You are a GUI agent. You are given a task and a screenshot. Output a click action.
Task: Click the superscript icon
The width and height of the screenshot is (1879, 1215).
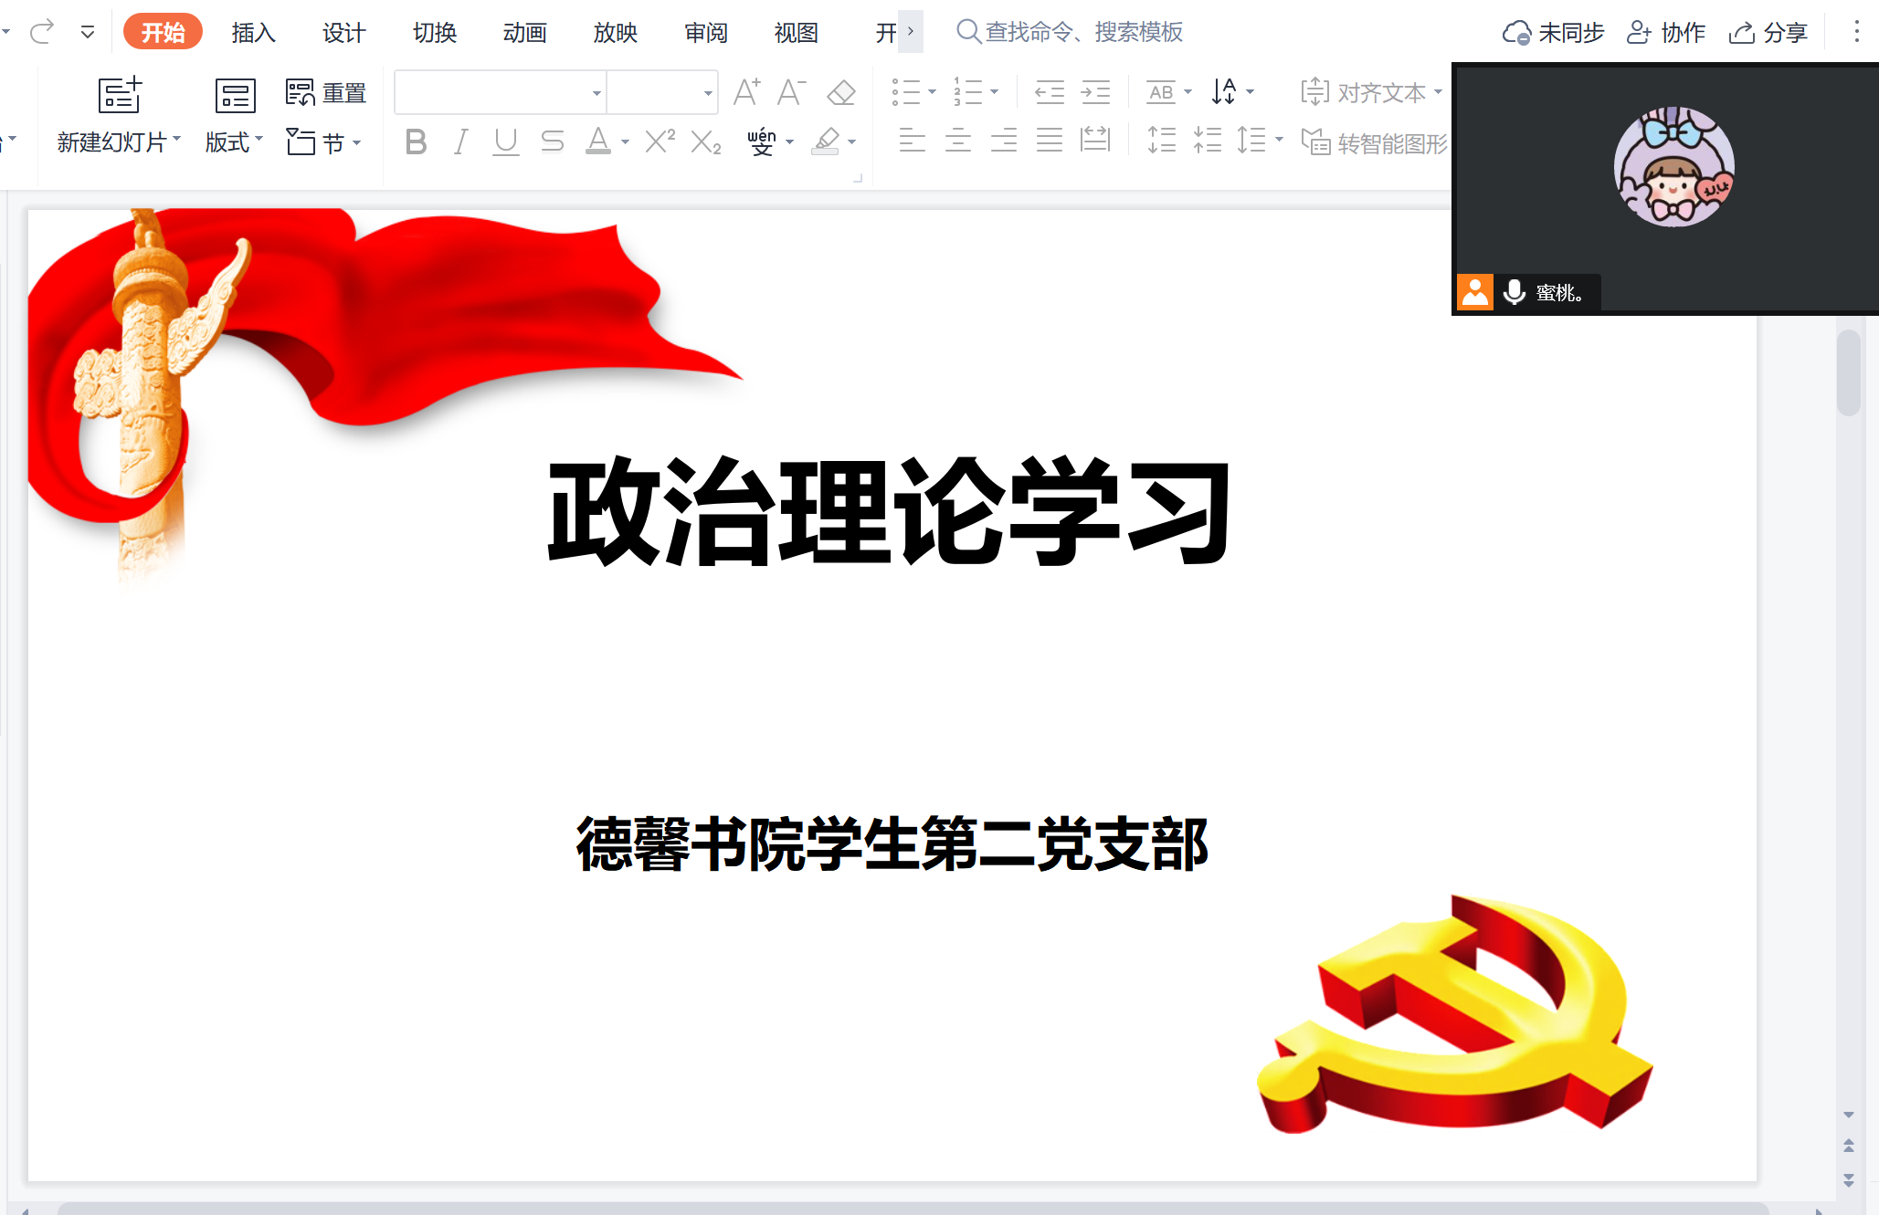[x=660, y=141]
